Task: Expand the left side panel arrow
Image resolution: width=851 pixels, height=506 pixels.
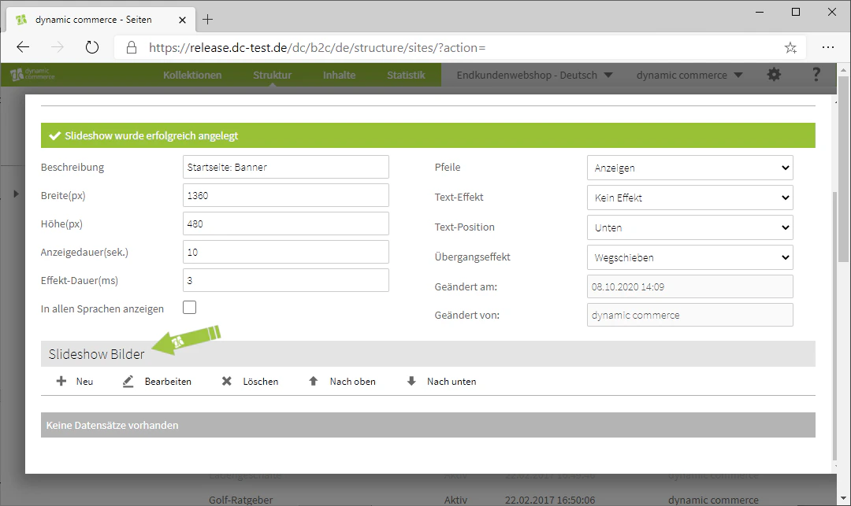Action: click(16, 194)
